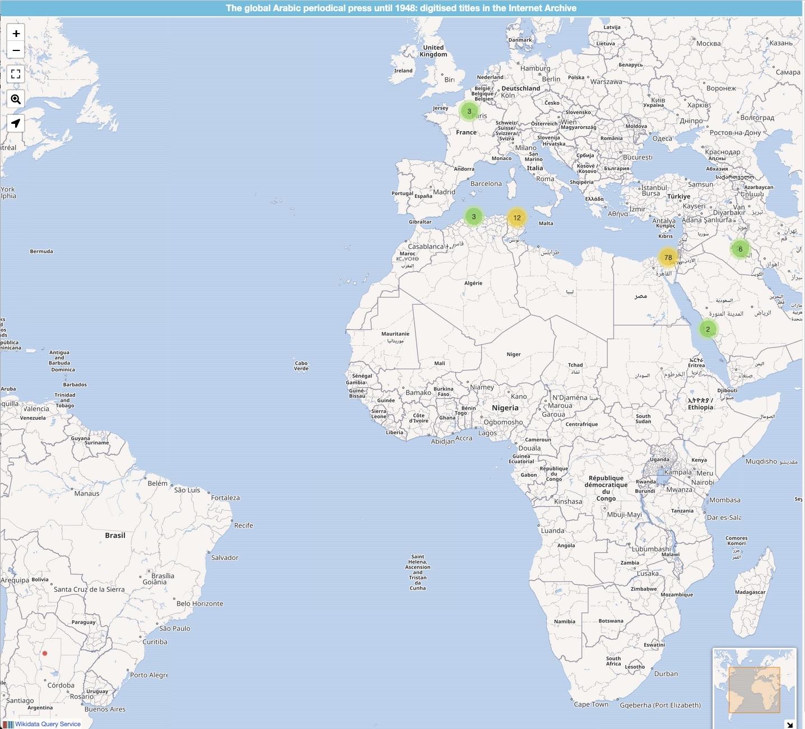
Task: Expand the yellow cluster of 12 near Tunis
Action: coord(516,218)
